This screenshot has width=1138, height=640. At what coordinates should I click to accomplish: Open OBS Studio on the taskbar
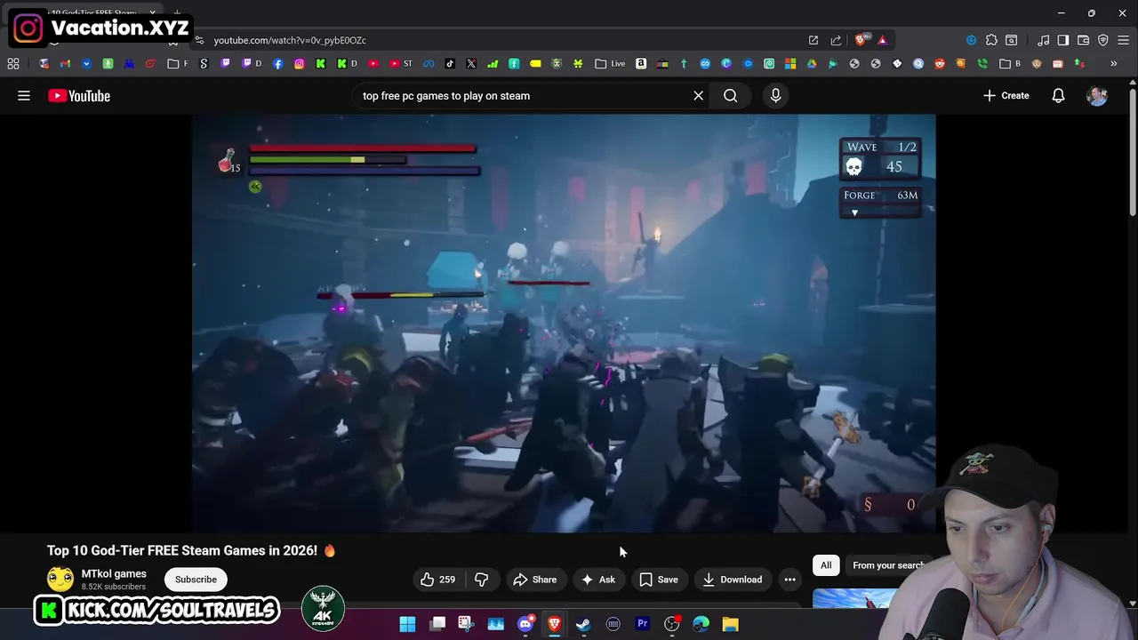[671, 624]
